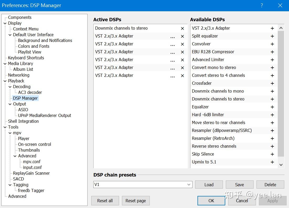Image resolution: width=289 pixels, height=208 pixels.
Task: Open ASIO output settings
Action: click(x=23, y=110)
